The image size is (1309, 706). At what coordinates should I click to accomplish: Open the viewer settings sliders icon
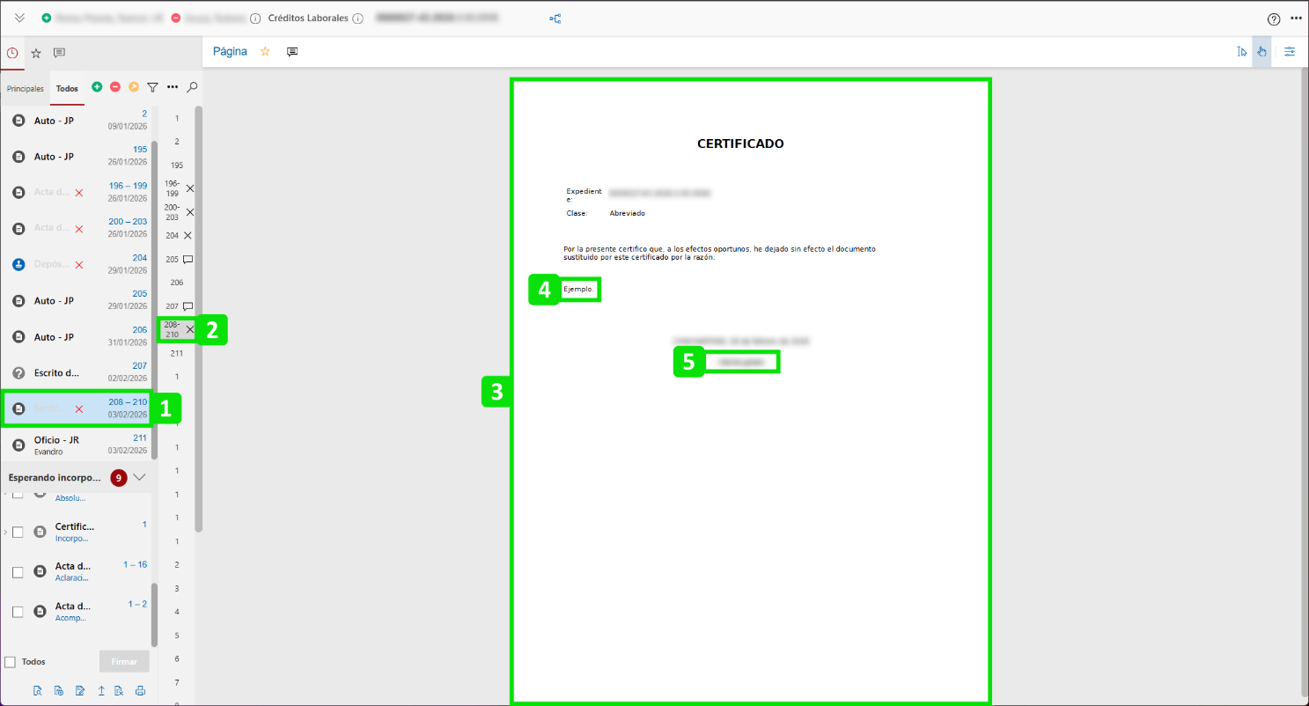pyautogui.click(x=1290, y=52)
